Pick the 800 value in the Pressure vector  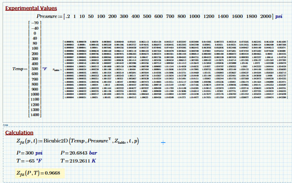click(x=182, y=16)
